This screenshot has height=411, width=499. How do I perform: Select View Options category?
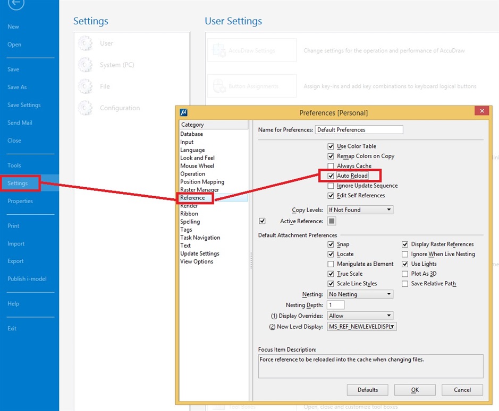pos(197,261)
